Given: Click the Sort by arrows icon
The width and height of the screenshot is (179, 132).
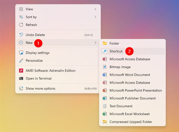Looking at the screenshot, I should [21, 17].
